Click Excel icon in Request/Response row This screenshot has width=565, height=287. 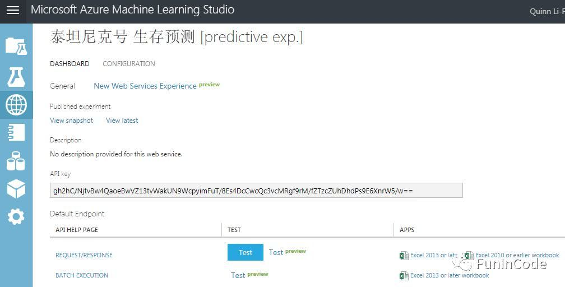click(x=404, y=255)
